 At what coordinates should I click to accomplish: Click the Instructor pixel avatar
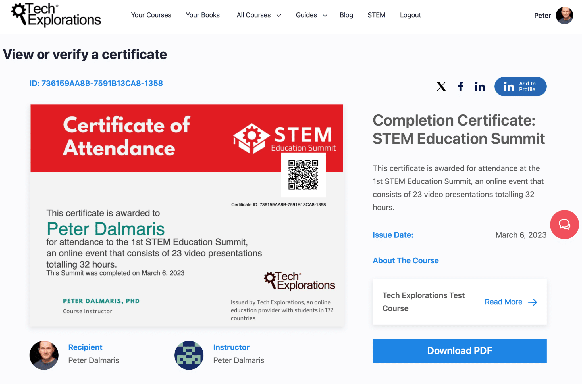click(189, 355)
